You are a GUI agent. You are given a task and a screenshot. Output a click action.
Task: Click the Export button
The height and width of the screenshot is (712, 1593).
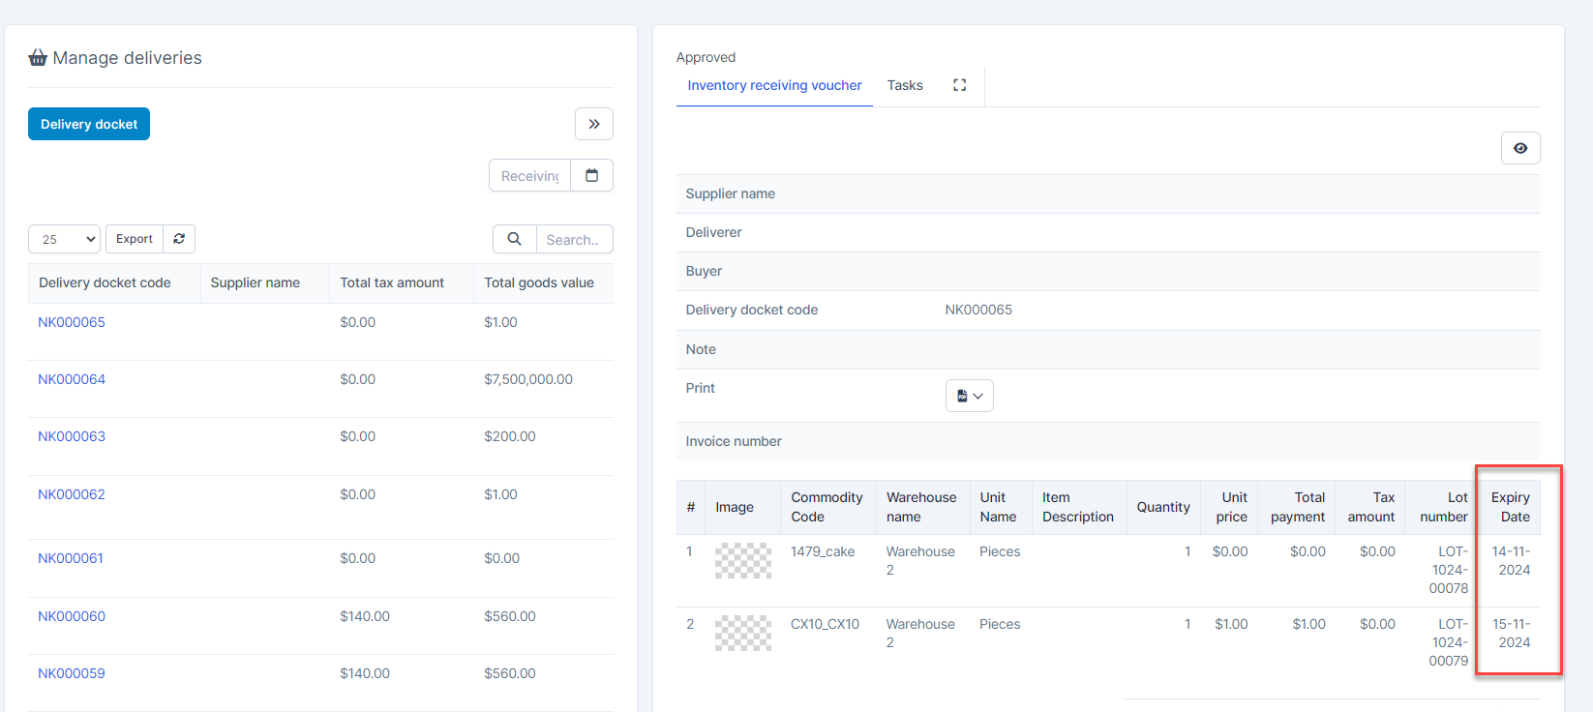click(135, 239)
